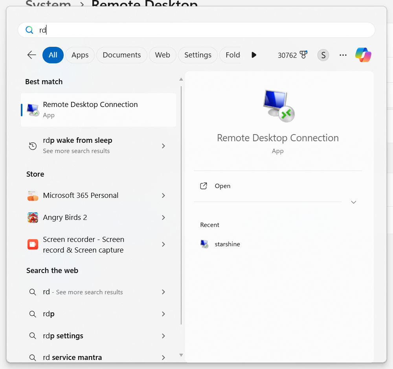Expand actions with the down chevron
Viewport: 393px width, 369px height.
pos(353,202)
